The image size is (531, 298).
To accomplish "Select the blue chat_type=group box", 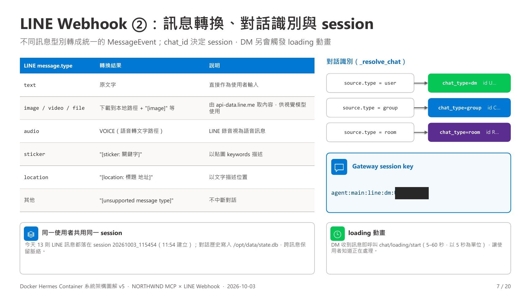I will [x=469, y=108].
